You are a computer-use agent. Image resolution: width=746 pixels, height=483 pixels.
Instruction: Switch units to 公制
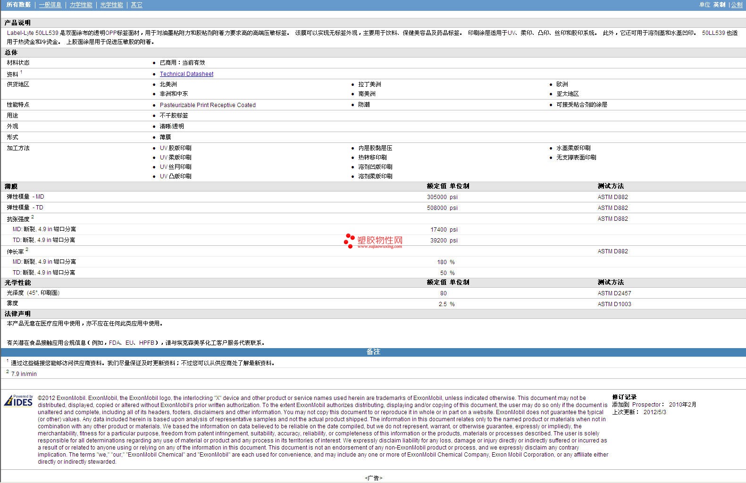click(x=737, y=5)
